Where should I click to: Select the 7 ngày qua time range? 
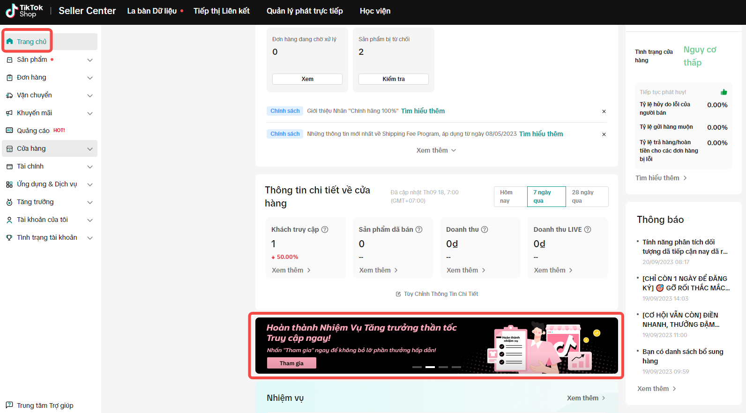click(x=546, y=197)
